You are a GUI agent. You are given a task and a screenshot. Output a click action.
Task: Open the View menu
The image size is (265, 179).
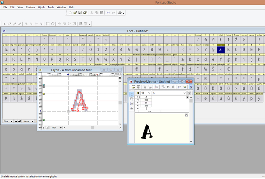click(20, 7)
